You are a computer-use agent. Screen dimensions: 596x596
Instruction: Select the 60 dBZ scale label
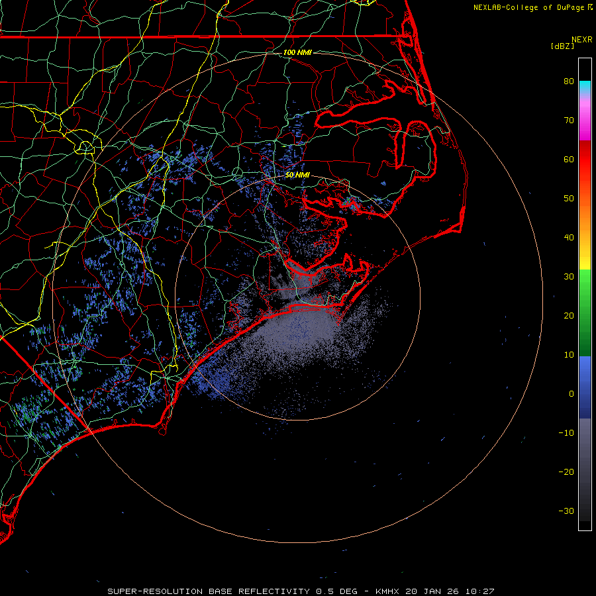[x=569, y=159]
